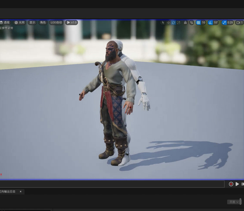This screenshot has width=244, height=211.
Task: Open the LOD自动 level-of-detail selector
Action: (x=56, y=22)
